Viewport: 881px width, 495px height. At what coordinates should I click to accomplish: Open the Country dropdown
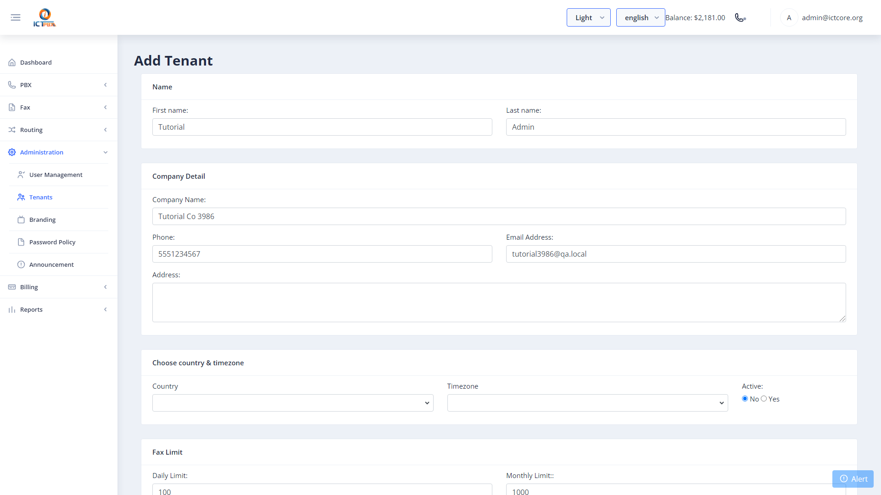coord(293,403)
